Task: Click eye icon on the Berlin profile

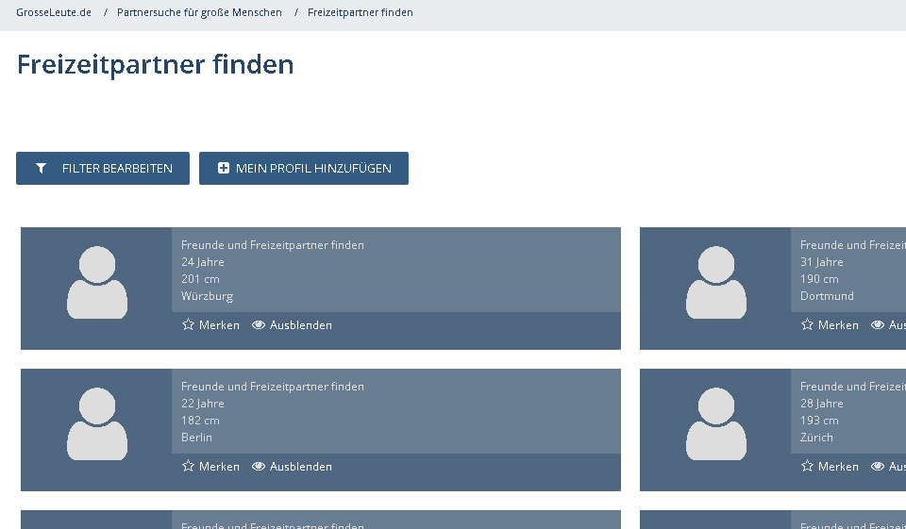Action: pyautogui.click(x=259, y=466)
